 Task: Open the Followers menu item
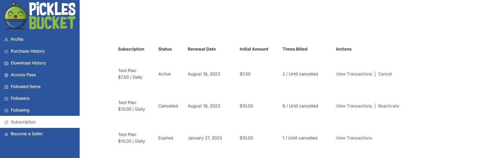pyautogui.click(x=20, y=99)
